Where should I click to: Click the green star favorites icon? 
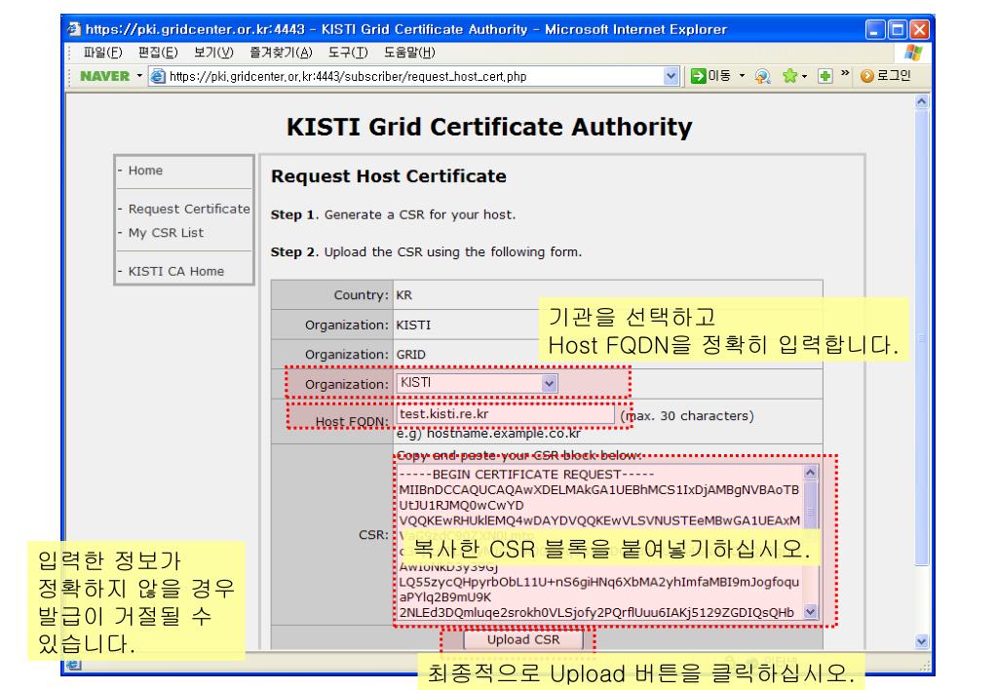point(789,76)
